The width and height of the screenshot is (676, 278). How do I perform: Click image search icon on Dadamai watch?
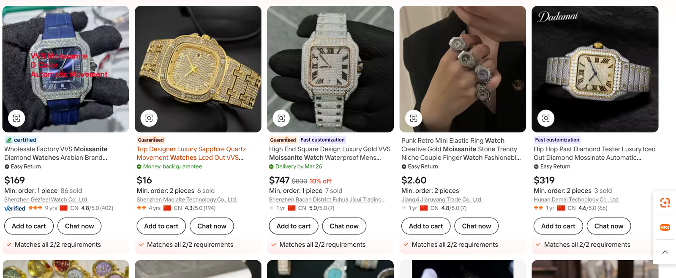pyautogui.click(x=546, y=118)
